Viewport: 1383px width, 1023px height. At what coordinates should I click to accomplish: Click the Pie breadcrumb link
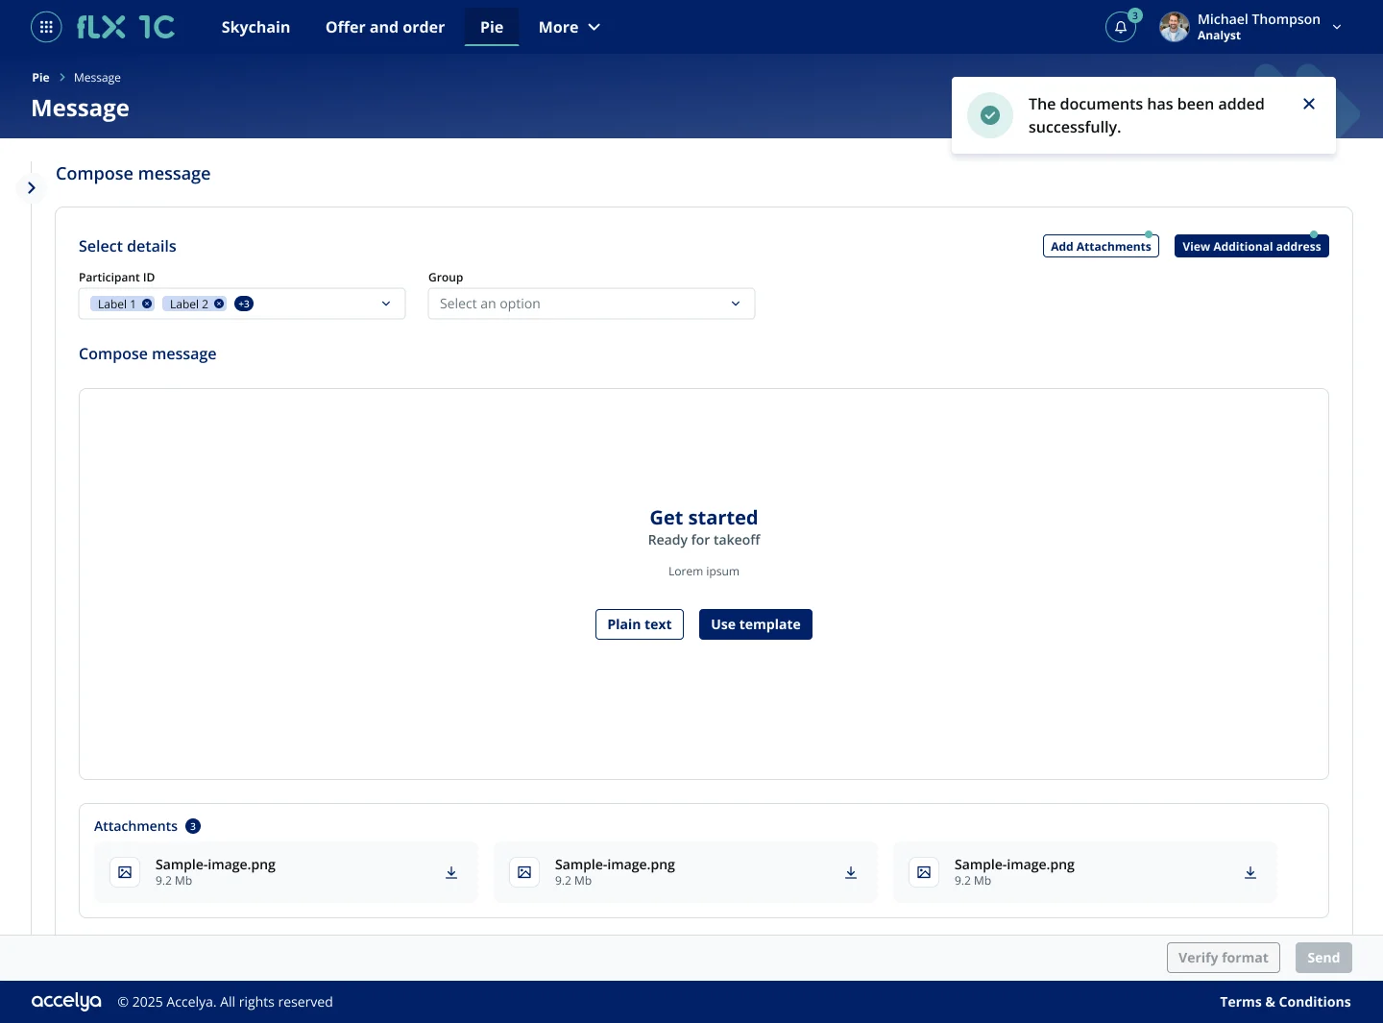[x=40, y=78]
